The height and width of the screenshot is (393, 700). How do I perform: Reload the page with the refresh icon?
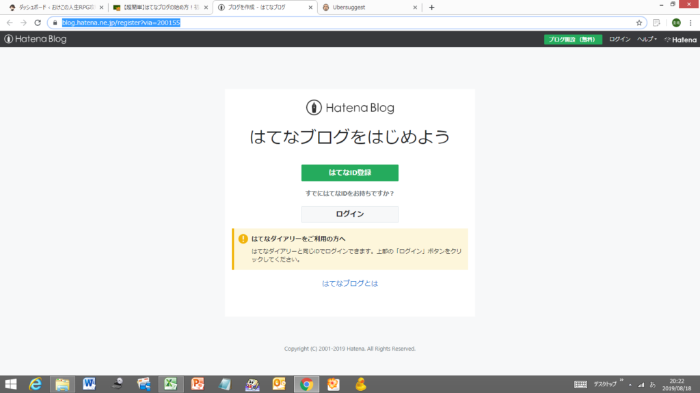38,23
